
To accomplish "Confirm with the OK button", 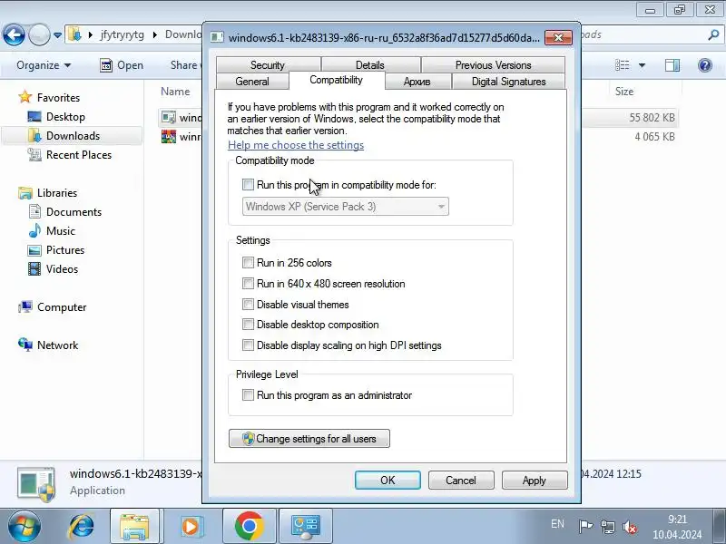I will pos(388,481).
